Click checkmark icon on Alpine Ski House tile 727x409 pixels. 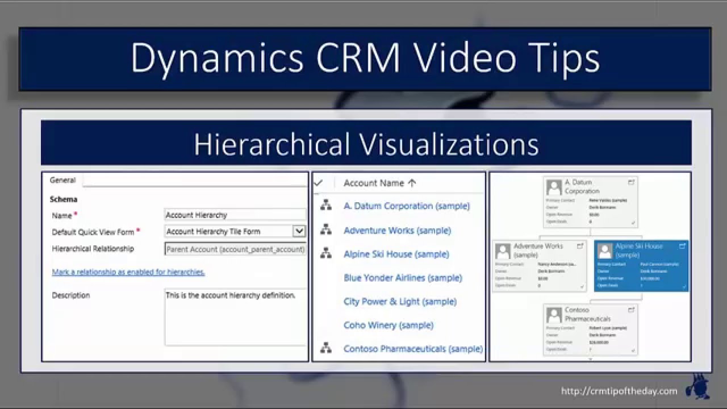(x=684, y=287)
